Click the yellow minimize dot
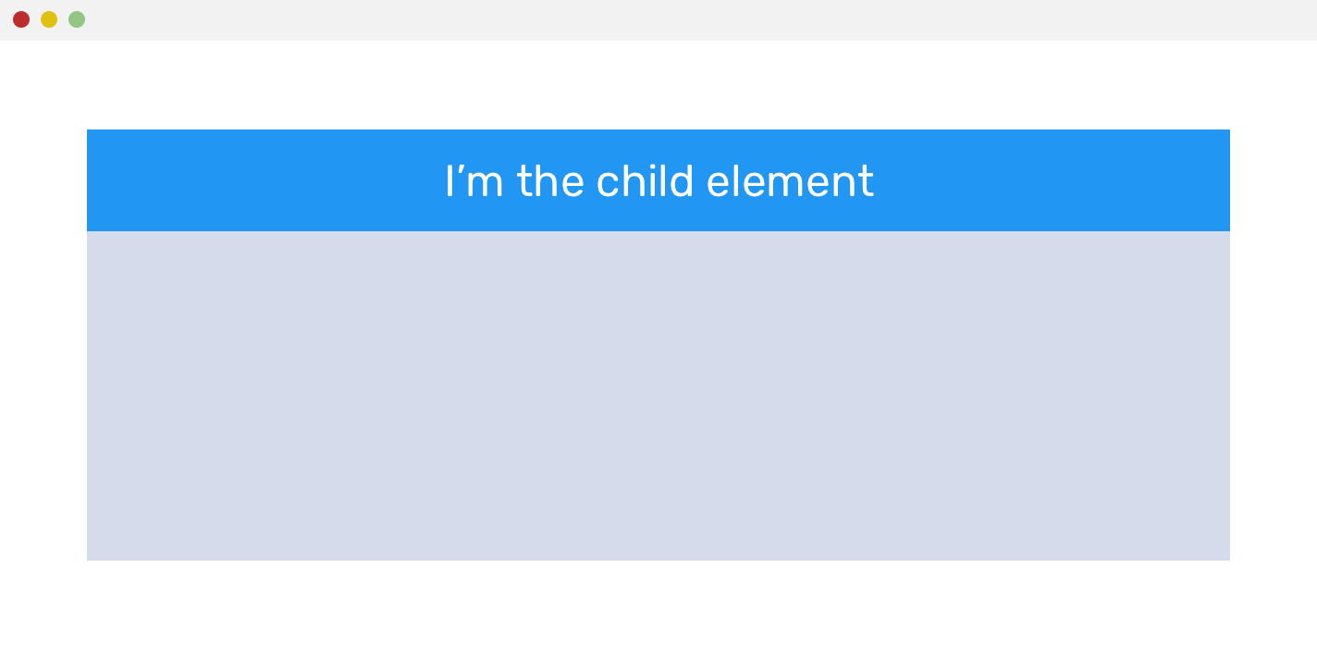1317x666 pixels. tap(49, 19)
